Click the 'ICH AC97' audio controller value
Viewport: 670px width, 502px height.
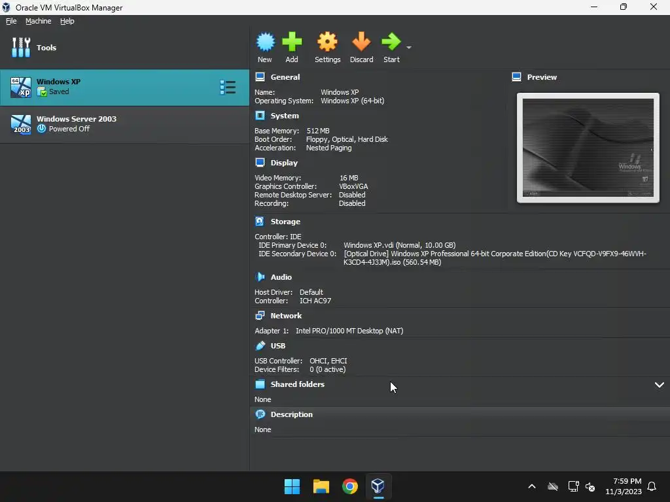(x=315, y=301)
